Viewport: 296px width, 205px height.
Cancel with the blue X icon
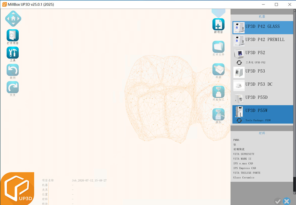tap(287, 201)
